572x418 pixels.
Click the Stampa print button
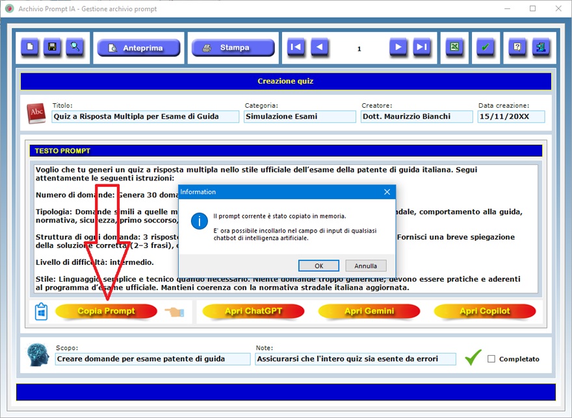coord(233,48)
